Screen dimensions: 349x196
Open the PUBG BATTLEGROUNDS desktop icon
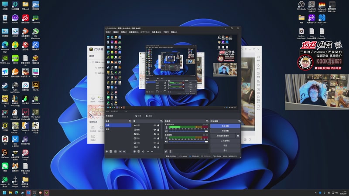15,87
